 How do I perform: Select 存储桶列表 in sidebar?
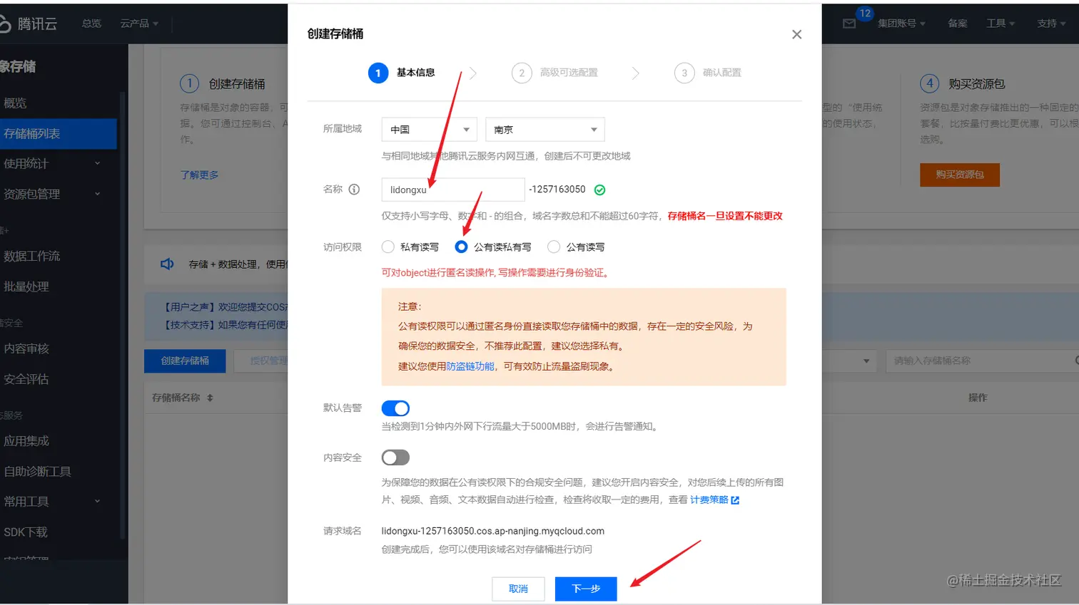pos(59,134)
